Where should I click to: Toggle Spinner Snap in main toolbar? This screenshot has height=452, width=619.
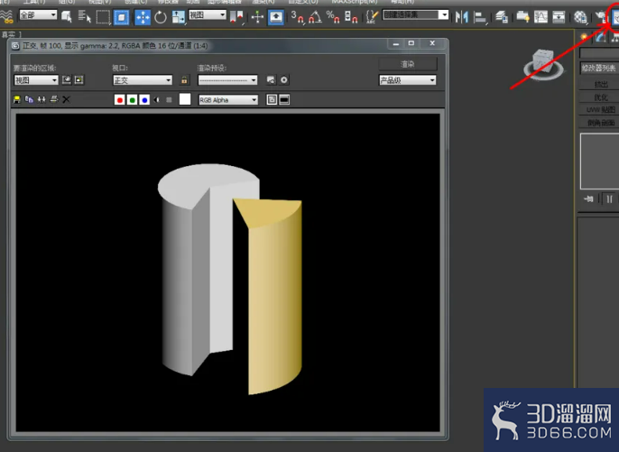coord(351,17)
